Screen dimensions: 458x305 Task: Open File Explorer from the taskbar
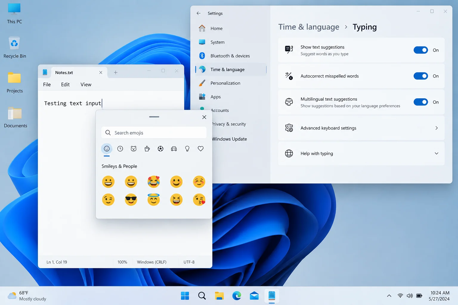coord(219,296)
